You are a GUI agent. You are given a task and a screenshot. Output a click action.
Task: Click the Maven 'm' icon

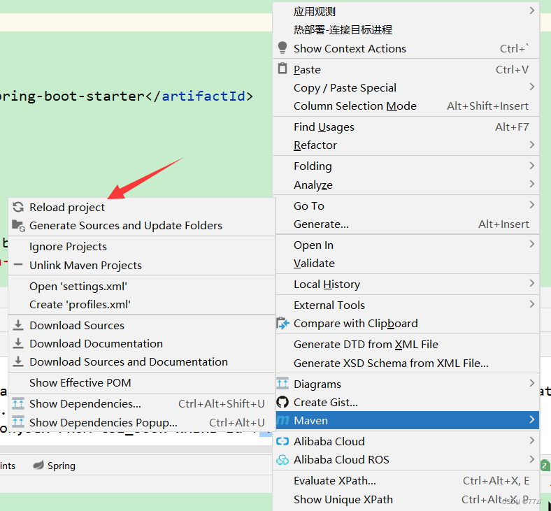pyautogui.click(x=283, y=420)
